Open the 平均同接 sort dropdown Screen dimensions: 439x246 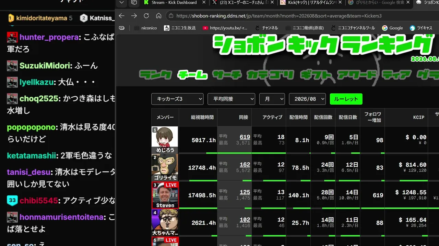point(231,99)
